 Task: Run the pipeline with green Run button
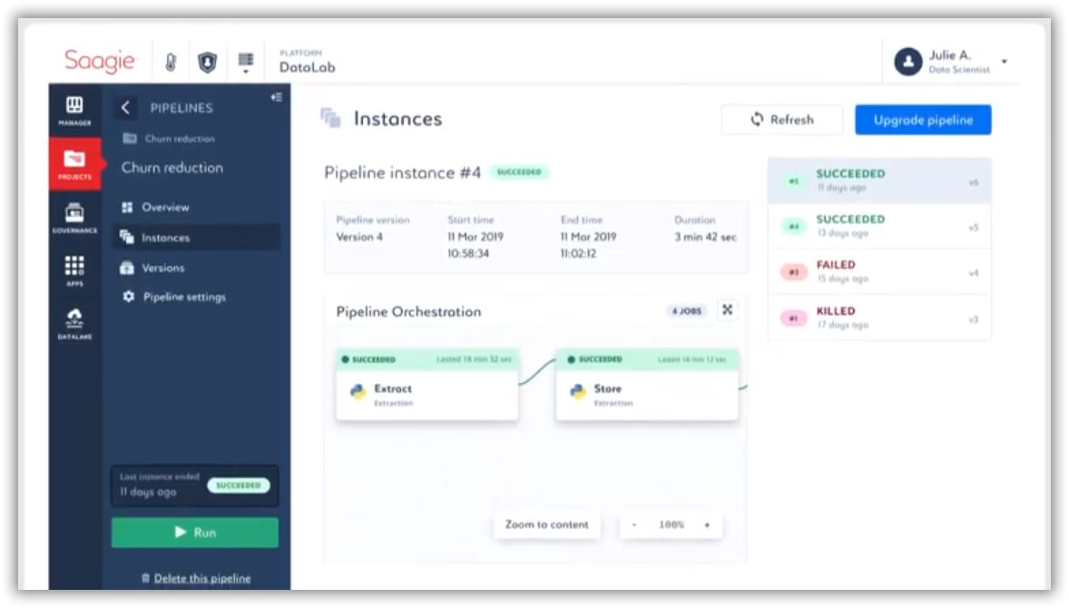(x=195, y=533)
